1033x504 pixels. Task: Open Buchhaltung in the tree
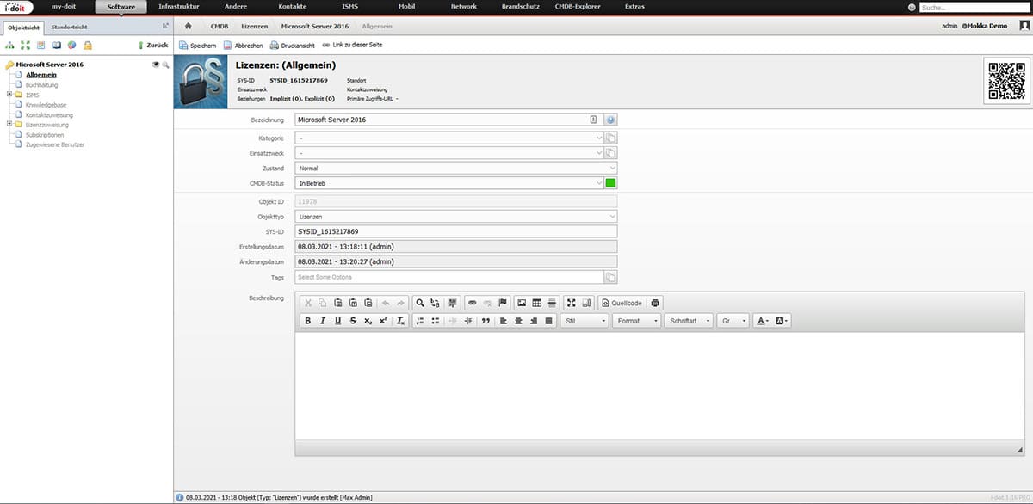click(x=42, y=84)
